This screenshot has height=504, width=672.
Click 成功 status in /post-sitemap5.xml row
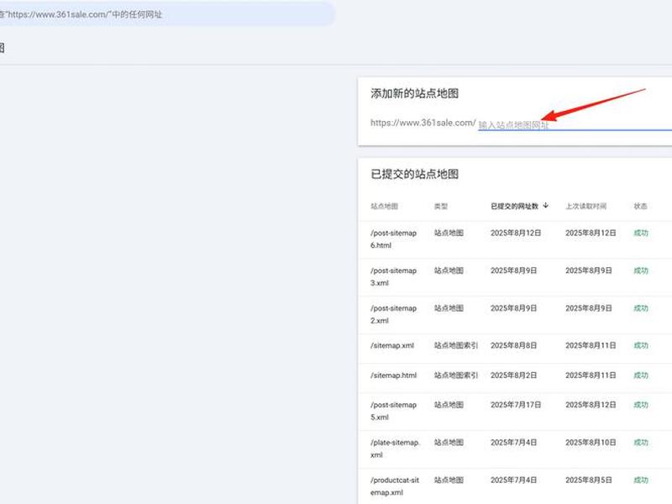pos(641,405)
